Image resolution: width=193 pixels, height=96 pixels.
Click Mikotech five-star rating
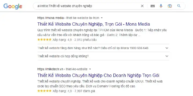44,91
